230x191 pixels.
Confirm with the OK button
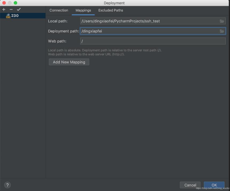(214, 185)
